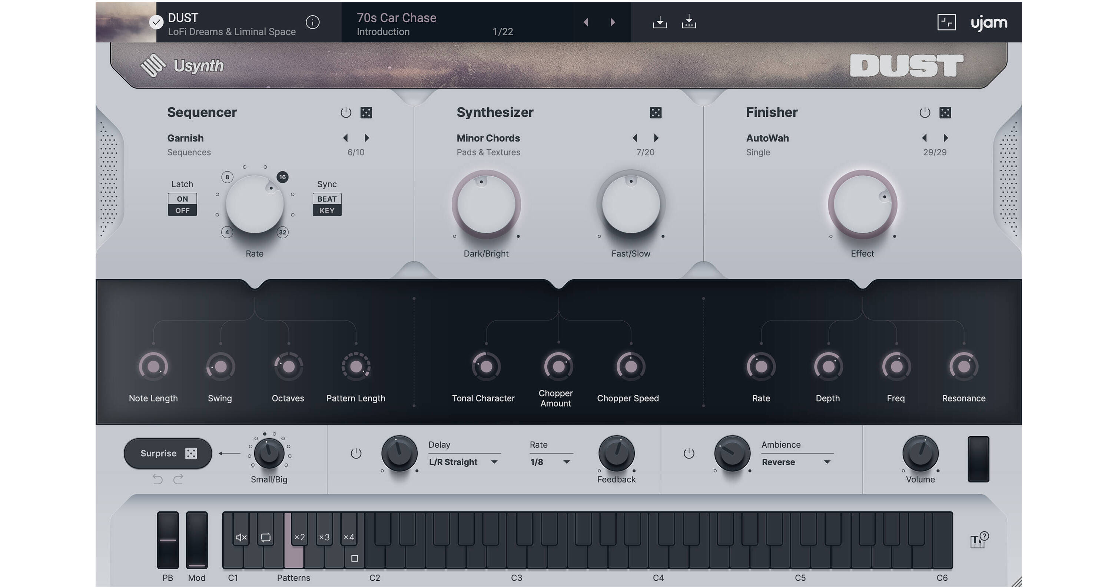Click the Volume knob

pyautogui.click(x=920, y=453)
